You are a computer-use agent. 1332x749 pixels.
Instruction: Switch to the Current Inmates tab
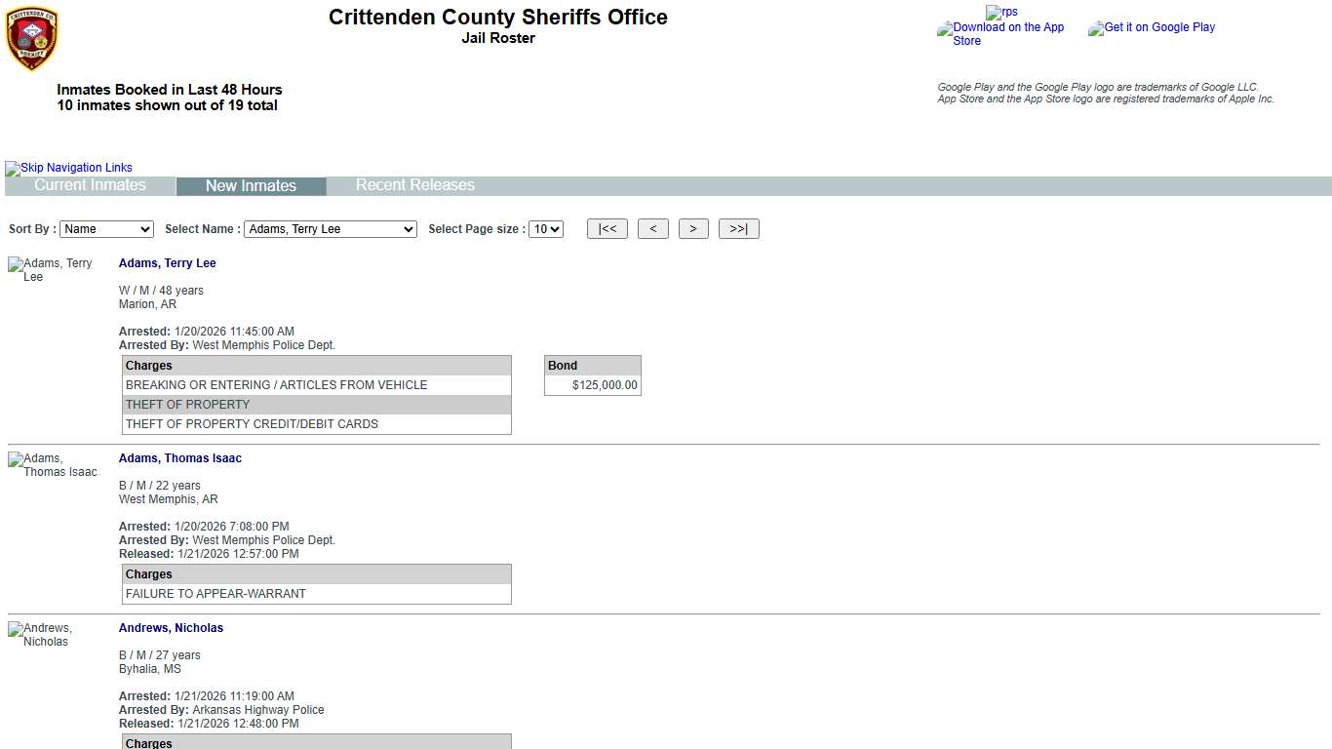pyautogui.click(x=90, y=185)
